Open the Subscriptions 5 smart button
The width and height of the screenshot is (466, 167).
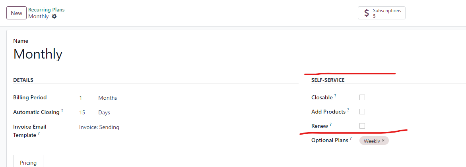(x=382, y=13)
